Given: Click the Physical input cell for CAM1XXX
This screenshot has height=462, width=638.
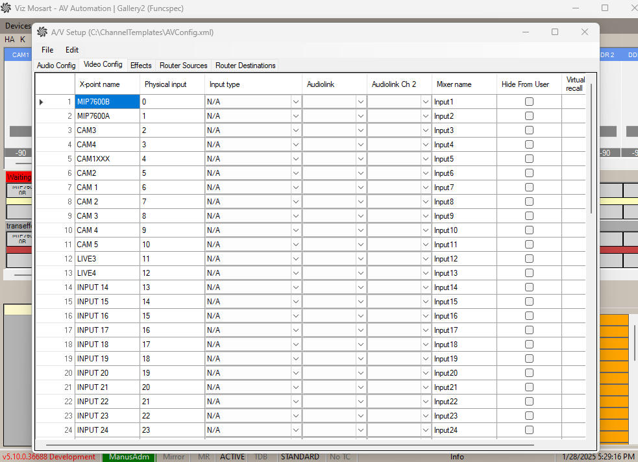Looking at the screenshot, I should [x=172, y=159].
